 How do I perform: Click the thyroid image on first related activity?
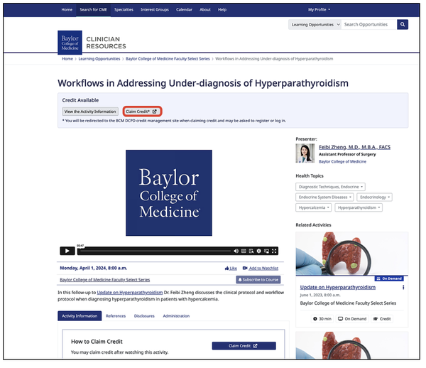coord(352,254)
